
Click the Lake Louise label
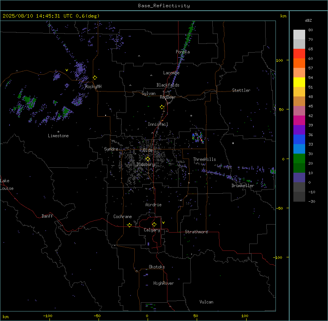[7, 185]
